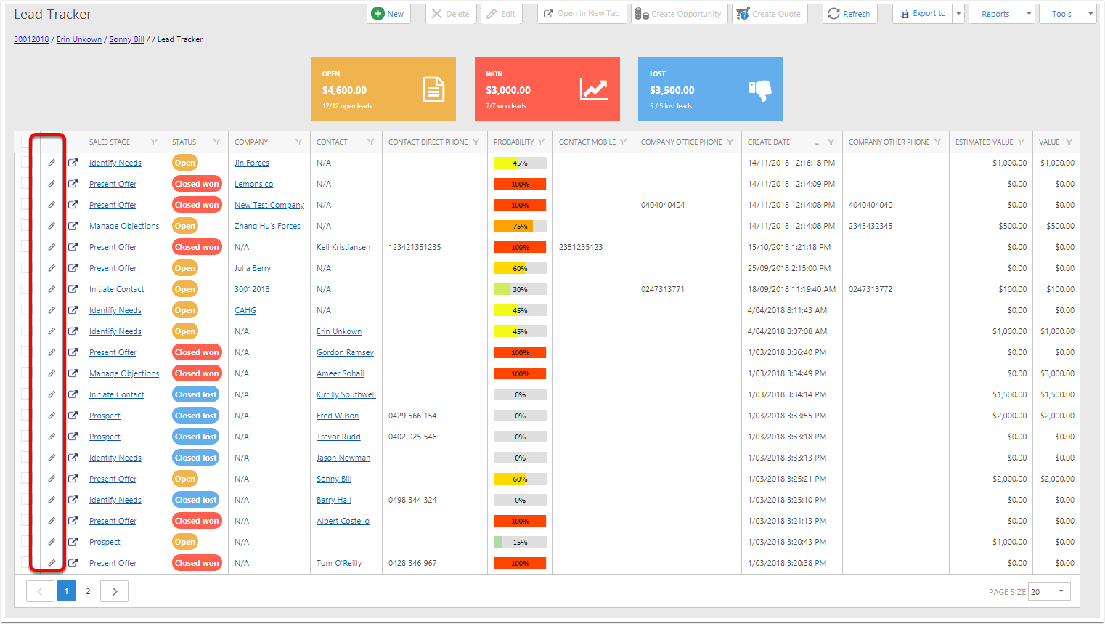Click the green New plus button
This screenshot has height=624, width=1105.
tap(388, 14)
